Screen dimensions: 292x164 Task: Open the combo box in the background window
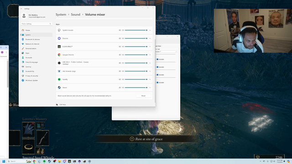[166, 51]
